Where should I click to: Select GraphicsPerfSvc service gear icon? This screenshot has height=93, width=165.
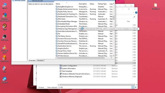(56, 48)
